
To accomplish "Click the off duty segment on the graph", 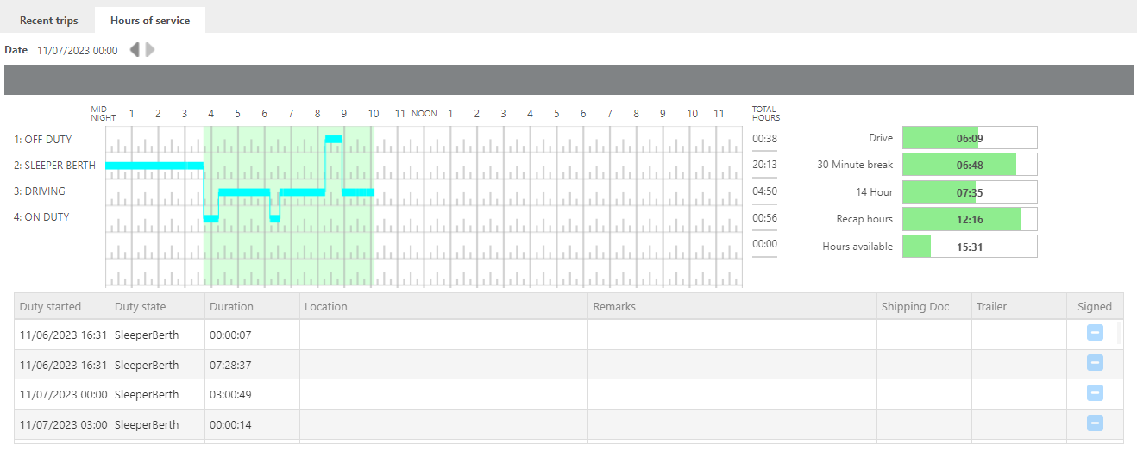I will (334, 139).
